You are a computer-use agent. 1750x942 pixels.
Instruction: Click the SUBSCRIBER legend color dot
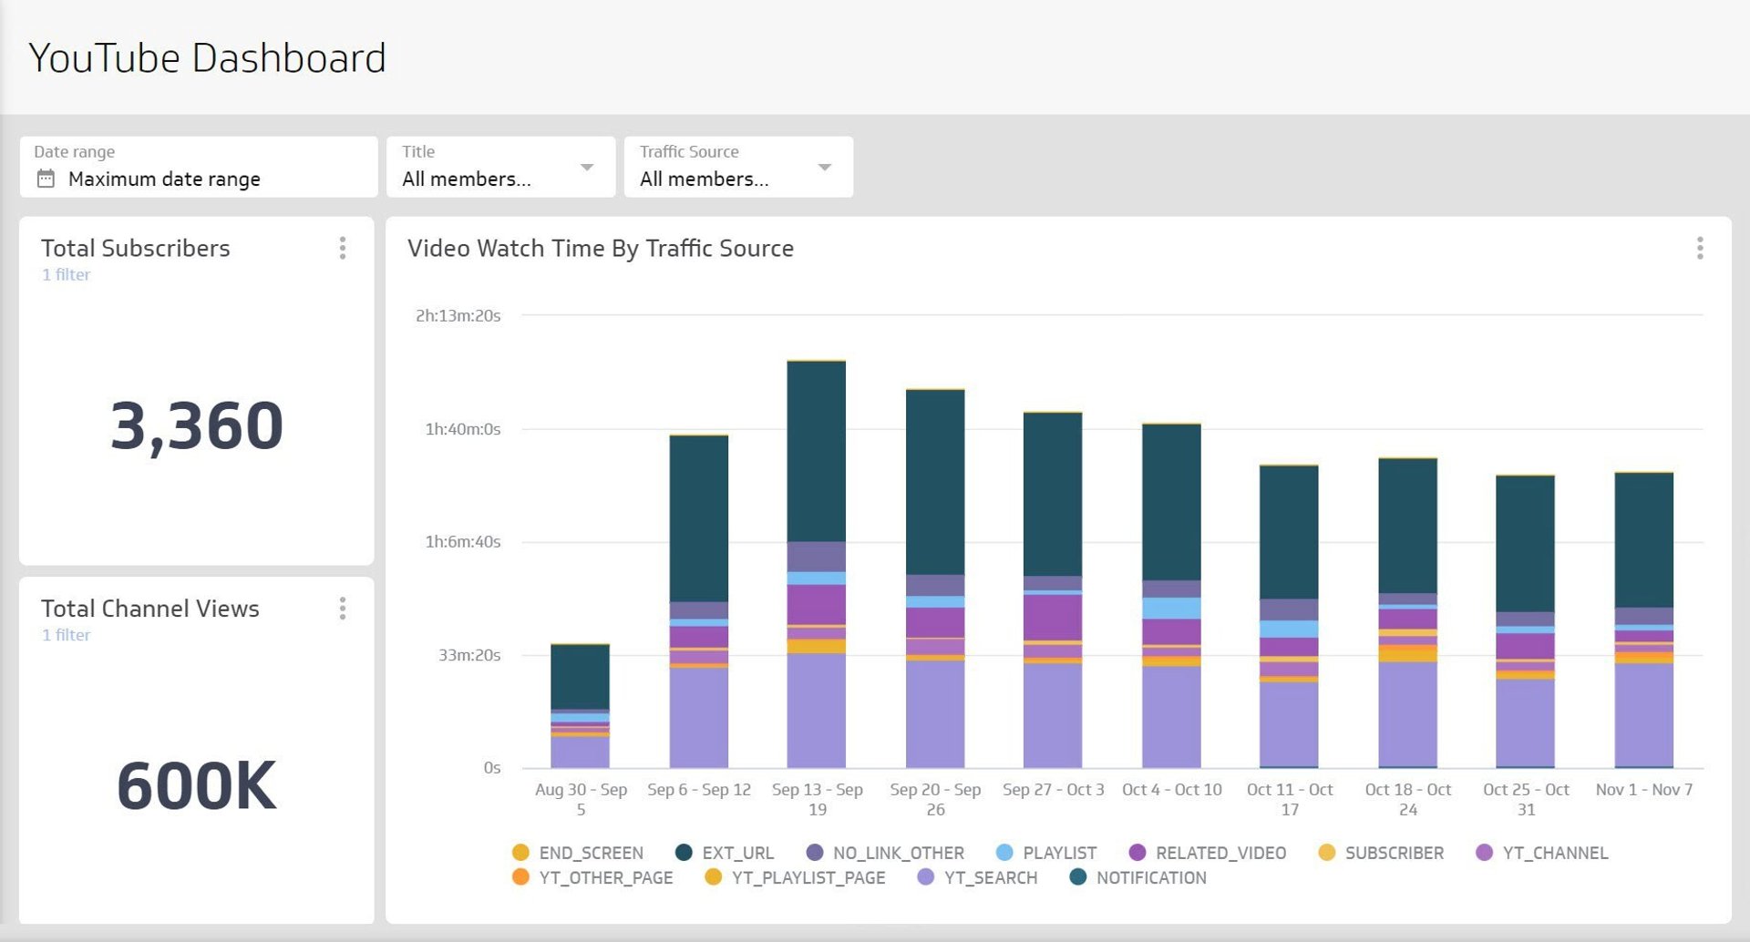point(1327,853)
